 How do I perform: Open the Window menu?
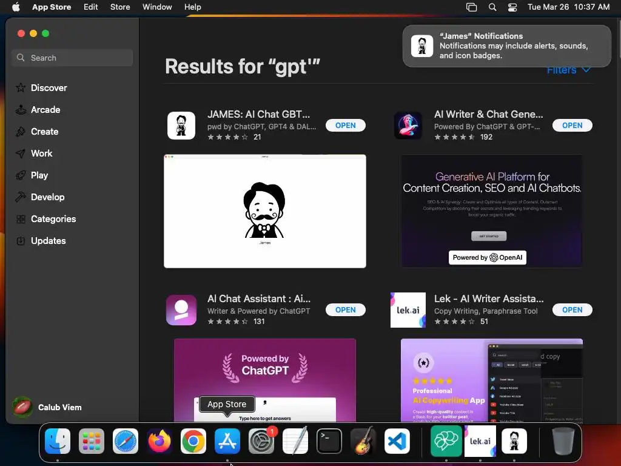coord(157,7)
